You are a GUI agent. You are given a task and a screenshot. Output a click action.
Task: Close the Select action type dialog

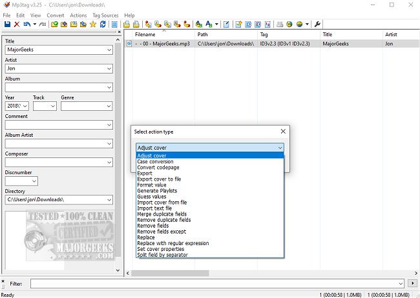point(282,131)
